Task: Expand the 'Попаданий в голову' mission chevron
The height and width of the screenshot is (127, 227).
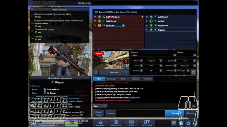Action: 32,30
